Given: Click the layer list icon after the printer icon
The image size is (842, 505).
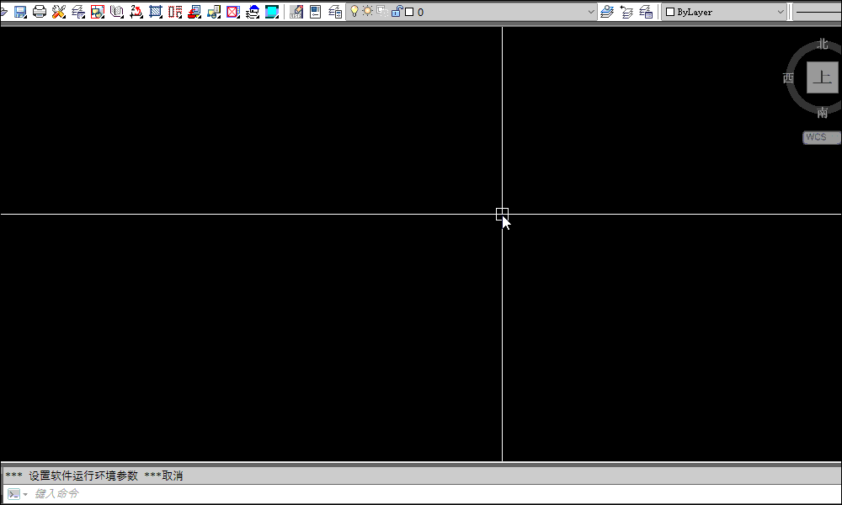Looking at the screenshot, I should (x=78, y=11).
